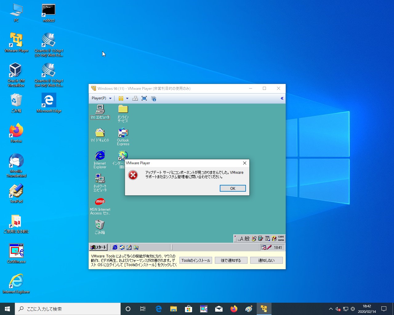Open Internet Explorer shortcut on host desktop

click(16, 284)
